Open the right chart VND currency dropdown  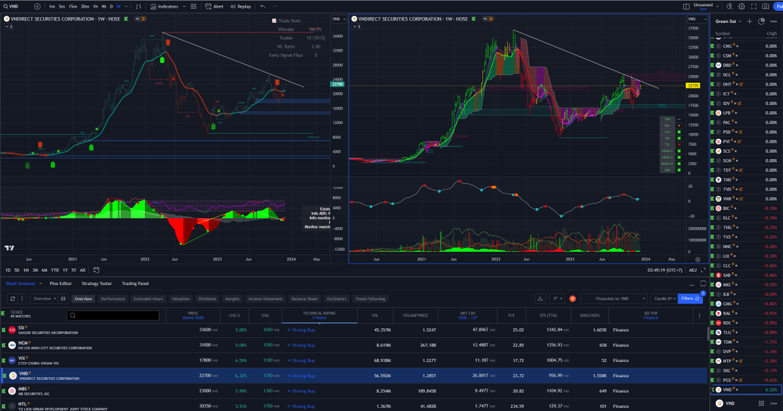click(697, 19)
